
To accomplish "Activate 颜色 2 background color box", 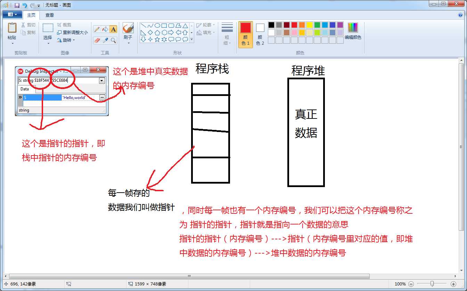I will click(x=260, y=34).
